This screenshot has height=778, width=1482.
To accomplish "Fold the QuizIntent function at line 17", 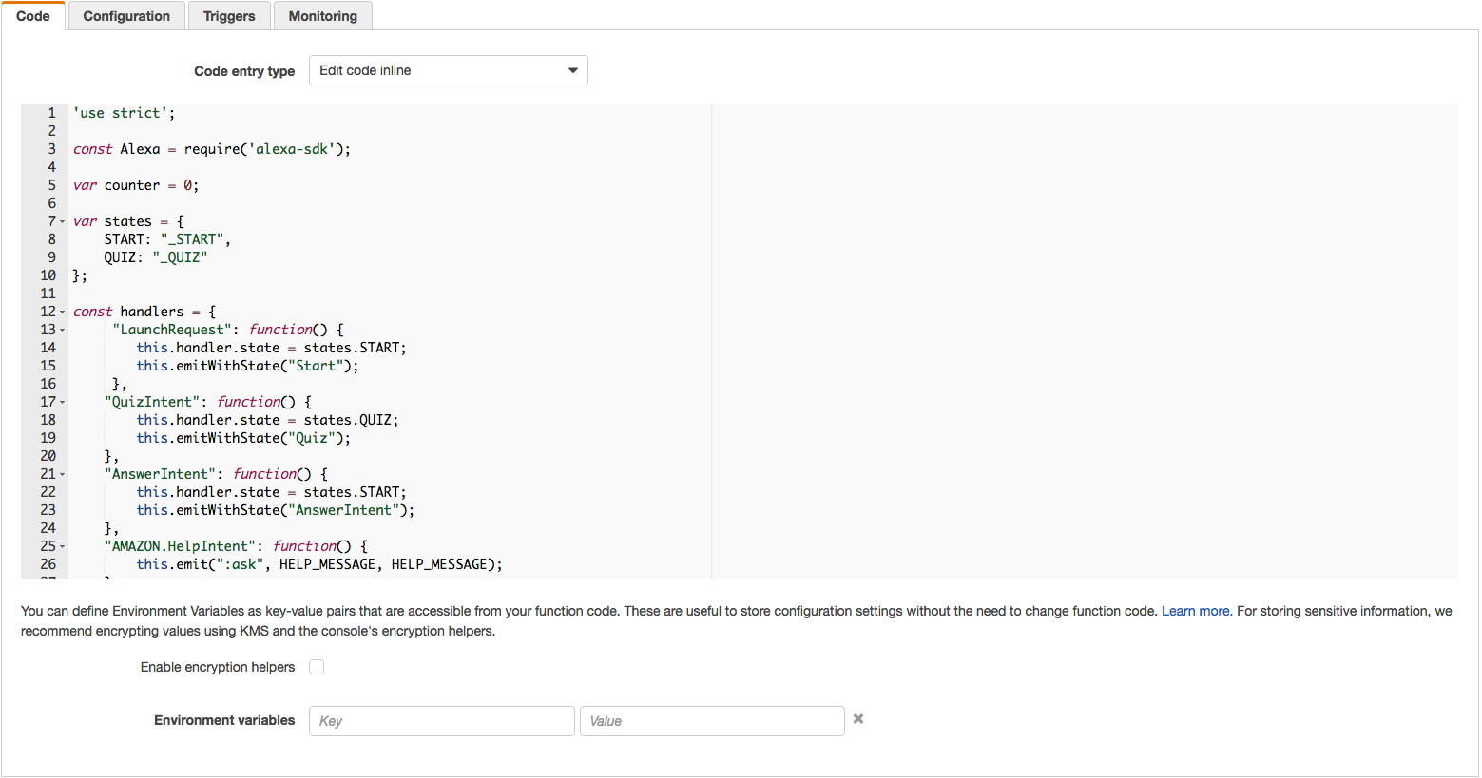I will 63,403.
